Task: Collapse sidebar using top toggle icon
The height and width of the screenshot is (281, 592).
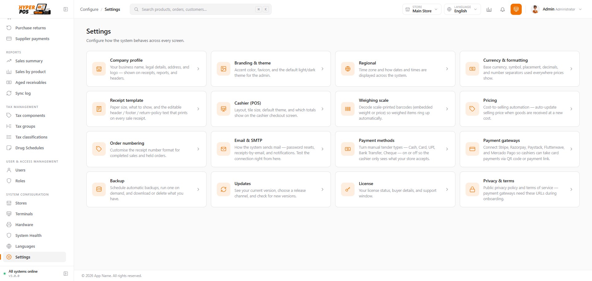Action: click(66, 9)
